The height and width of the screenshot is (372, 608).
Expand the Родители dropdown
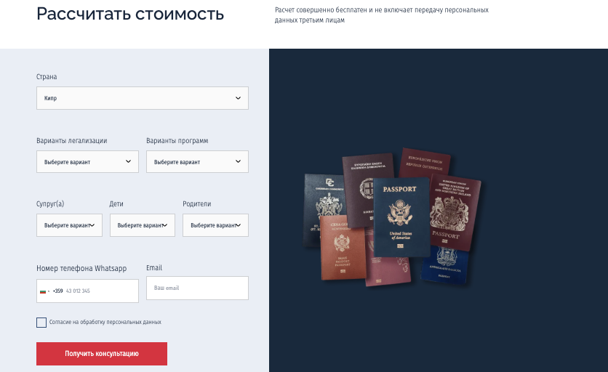click(215, 225)
